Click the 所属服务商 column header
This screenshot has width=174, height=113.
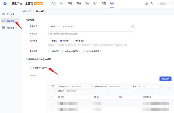[147, 97]
